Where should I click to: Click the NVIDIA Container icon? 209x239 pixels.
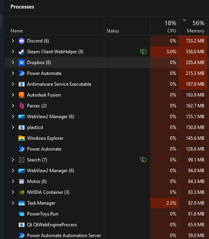coord(22,192)
